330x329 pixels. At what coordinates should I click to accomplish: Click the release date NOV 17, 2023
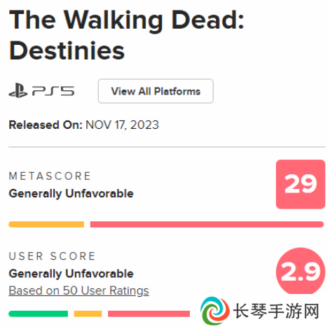pos(122,125)
